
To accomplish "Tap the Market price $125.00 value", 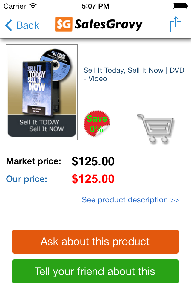I will coord(93,161).
